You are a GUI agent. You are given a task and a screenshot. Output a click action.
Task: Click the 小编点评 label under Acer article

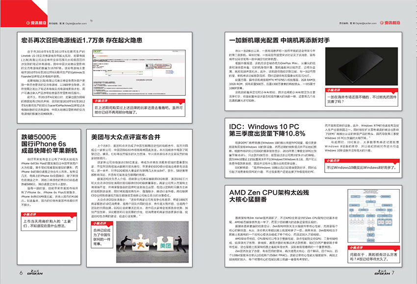(x=102, y=101)
